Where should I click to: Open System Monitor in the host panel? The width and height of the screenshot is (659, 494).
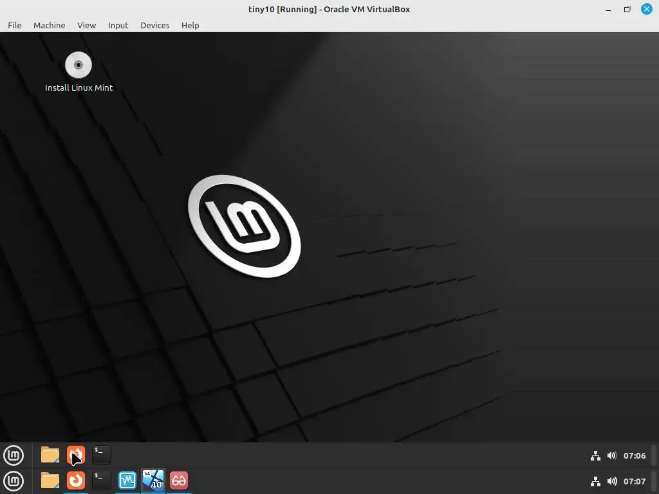tap(127, 480)
